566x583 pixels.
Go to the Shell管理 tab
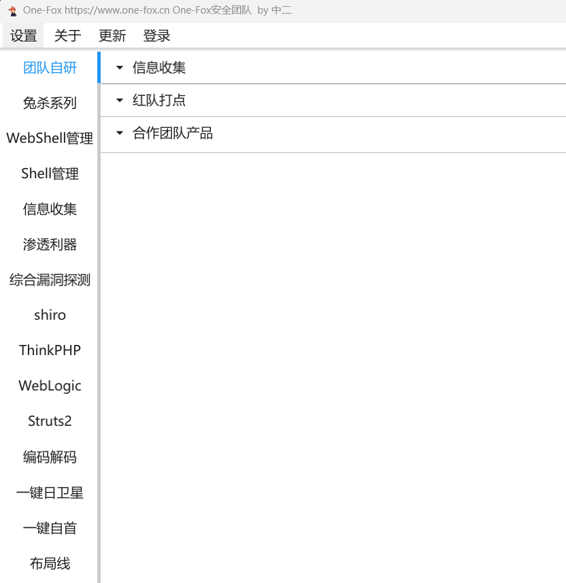coord(50,173)
